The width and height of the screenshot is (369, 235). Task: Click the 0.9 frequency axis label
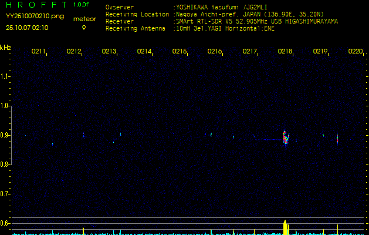click(5, 135)
